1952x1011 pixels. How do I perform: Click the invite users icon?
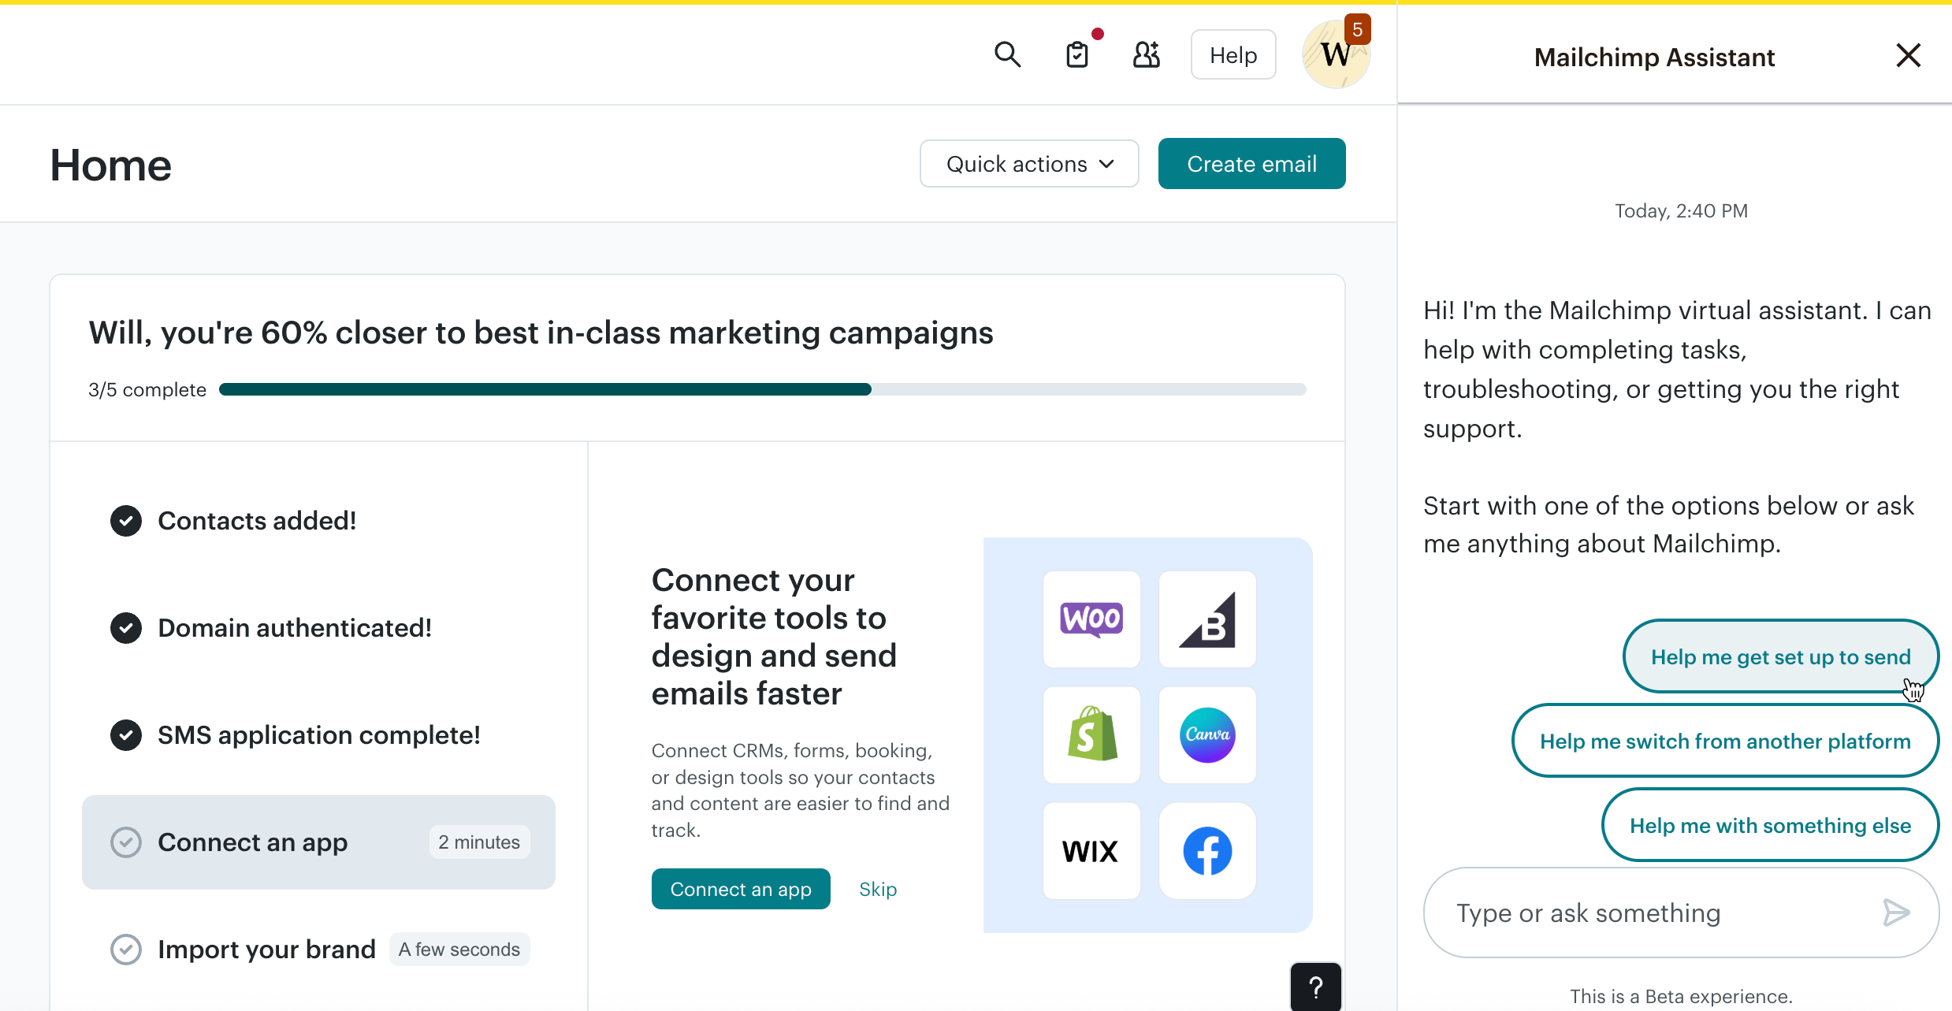tap(1147, 55)
